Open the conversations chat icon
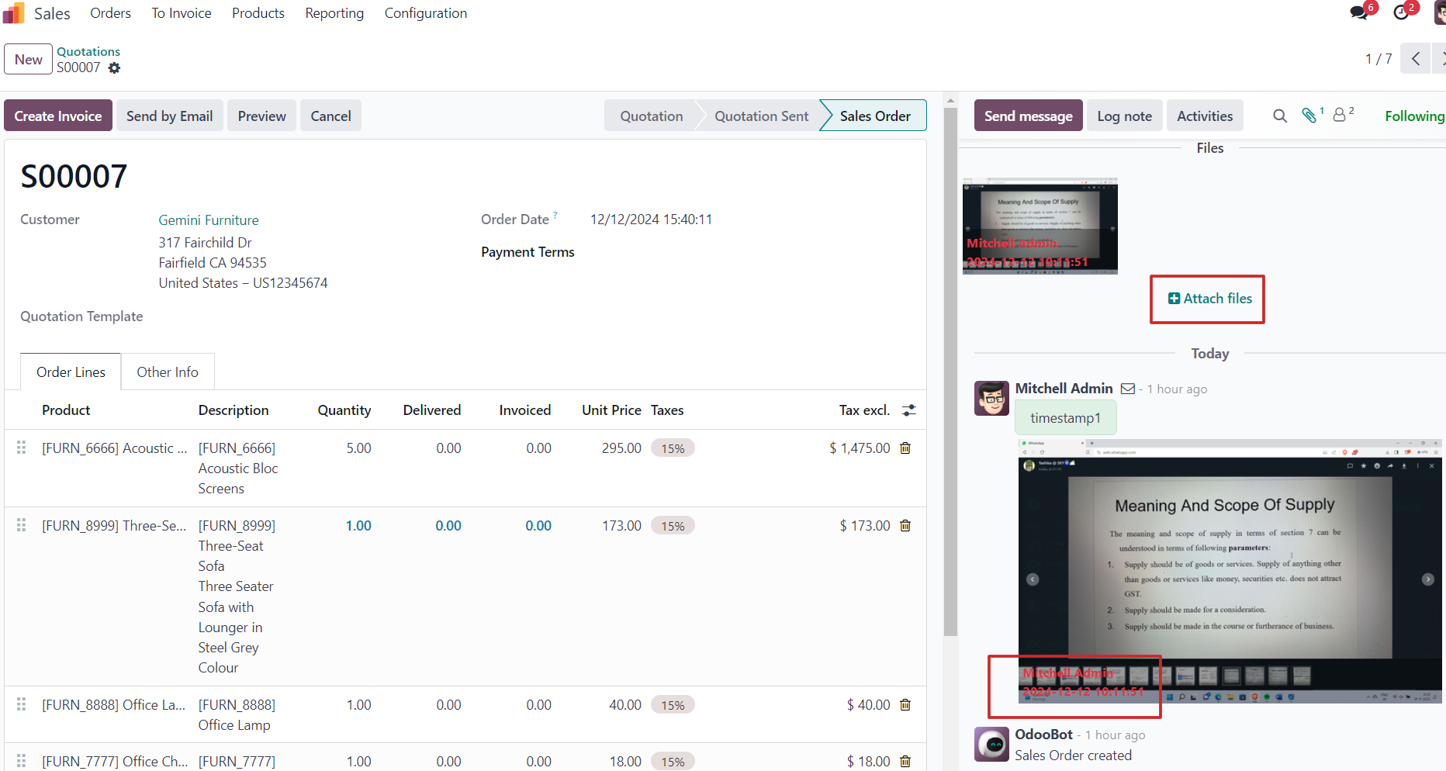 coord(1359,12)
